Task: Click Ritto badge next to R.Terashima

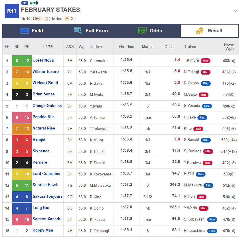Action: pos(212,231)
